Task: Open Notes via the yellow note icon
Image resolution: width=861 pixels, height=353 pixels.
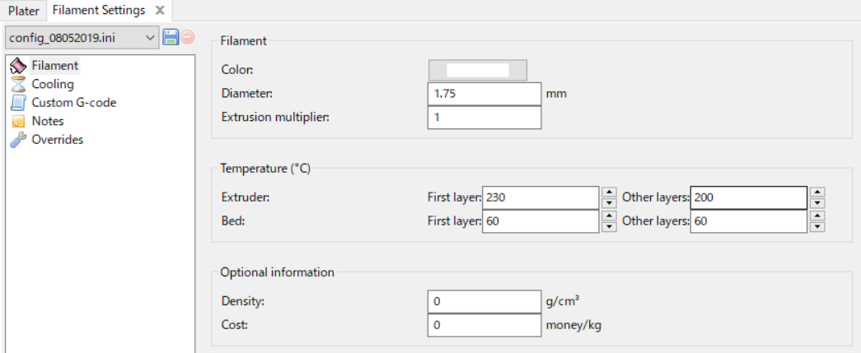Action: (18, 121)
